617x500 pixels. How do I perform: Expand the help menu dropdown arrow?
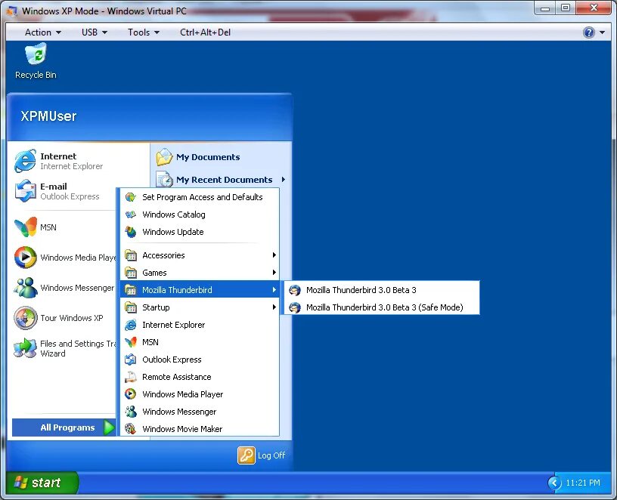pyautogui.click(x=603, y=32)
